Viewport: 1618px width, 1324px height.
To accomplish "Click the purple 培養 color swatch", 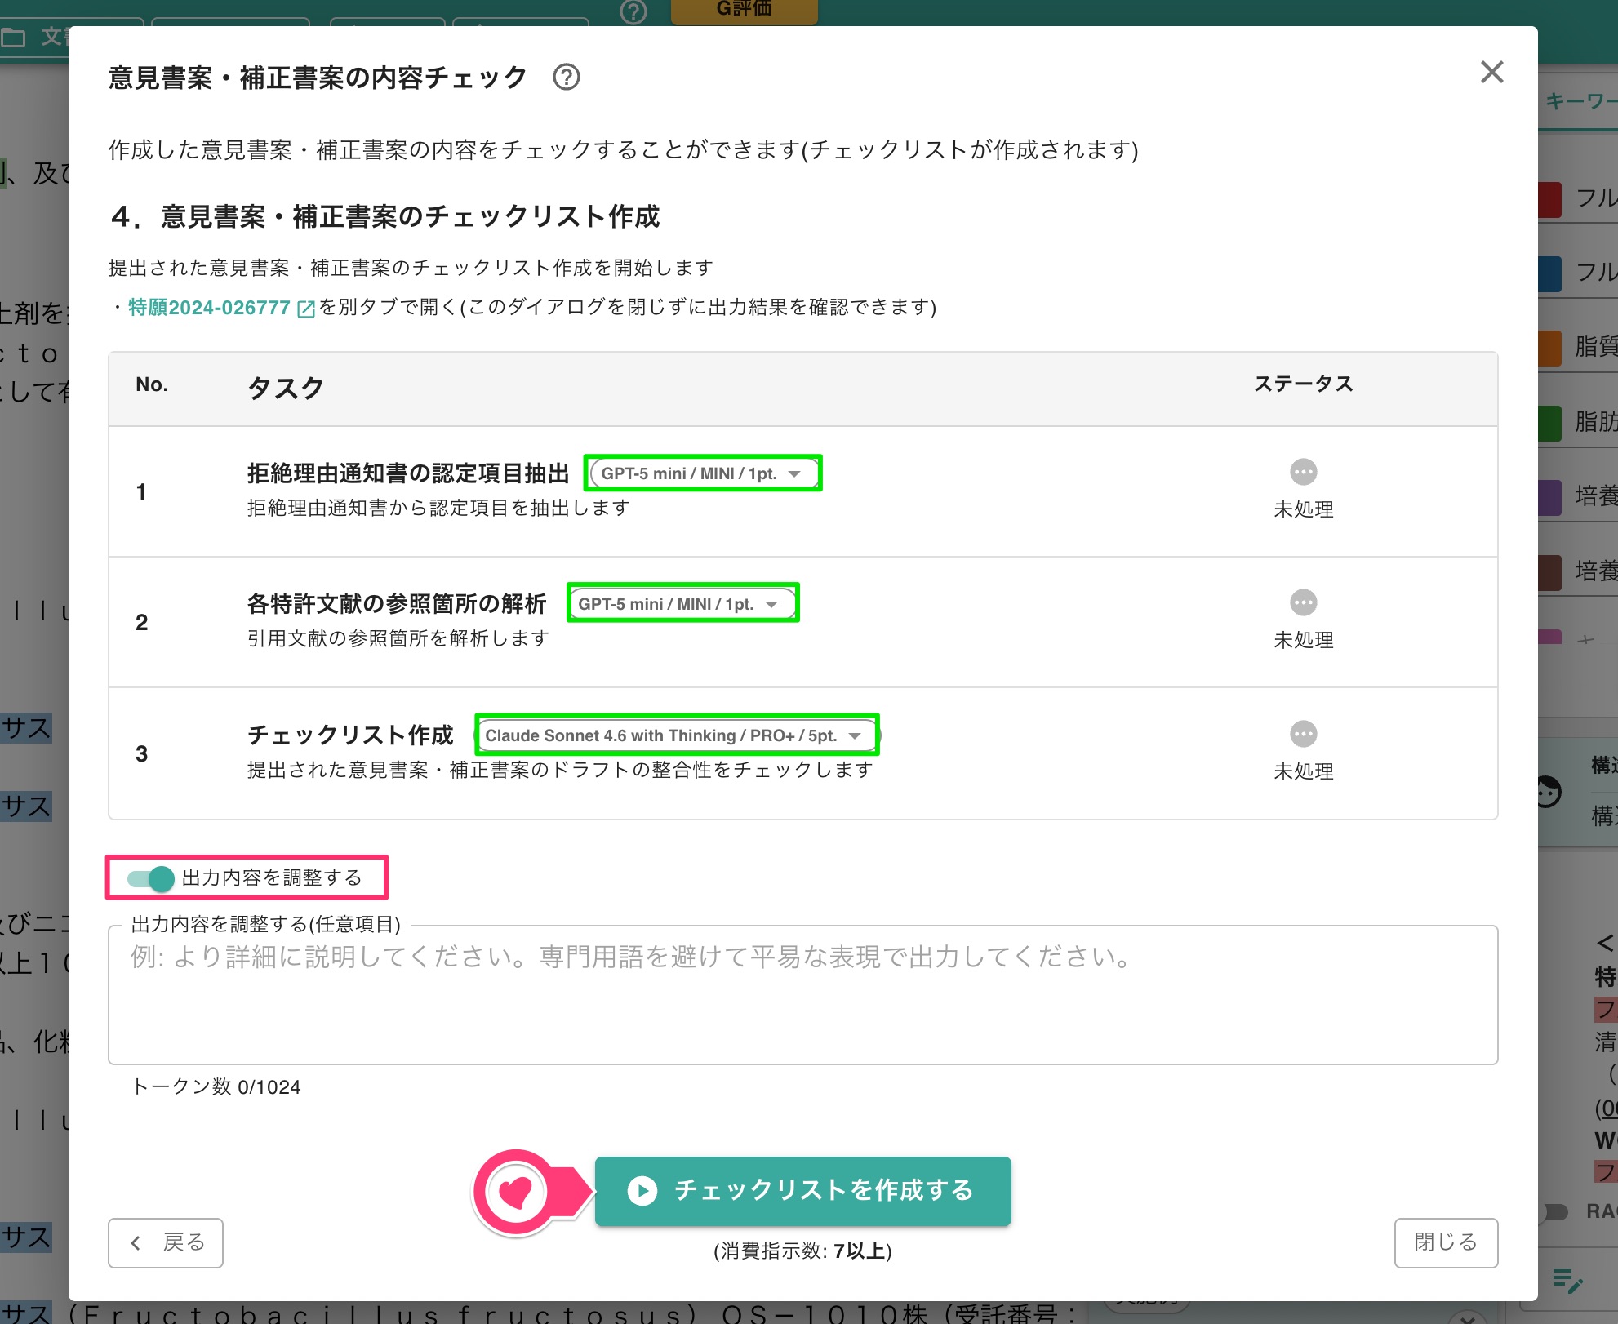I will pos(1549,497).
